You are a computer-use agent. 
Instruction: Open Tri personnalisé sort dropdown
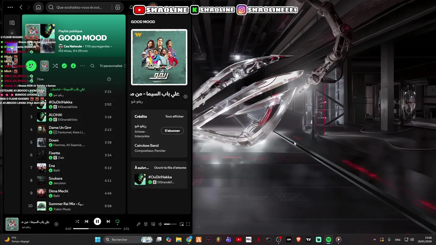coord(113,66)
